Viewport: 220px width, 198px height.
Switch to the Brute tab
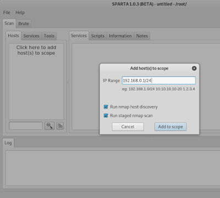24,24
